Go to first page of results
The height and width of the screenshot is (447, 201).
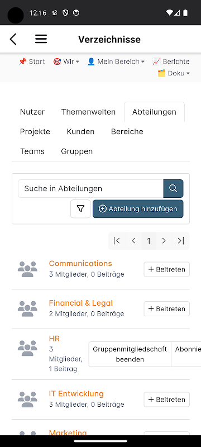tap(117, 241)
